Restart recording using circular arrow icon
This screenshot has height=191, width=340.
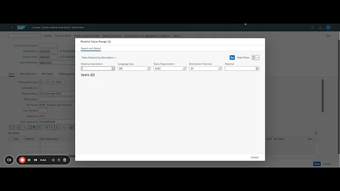59,160
